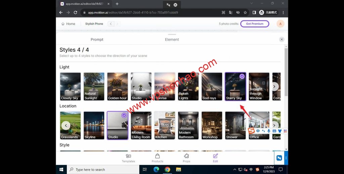Deselect the Studio location style
Screen dimensions: 344x174
pos(117,125)
